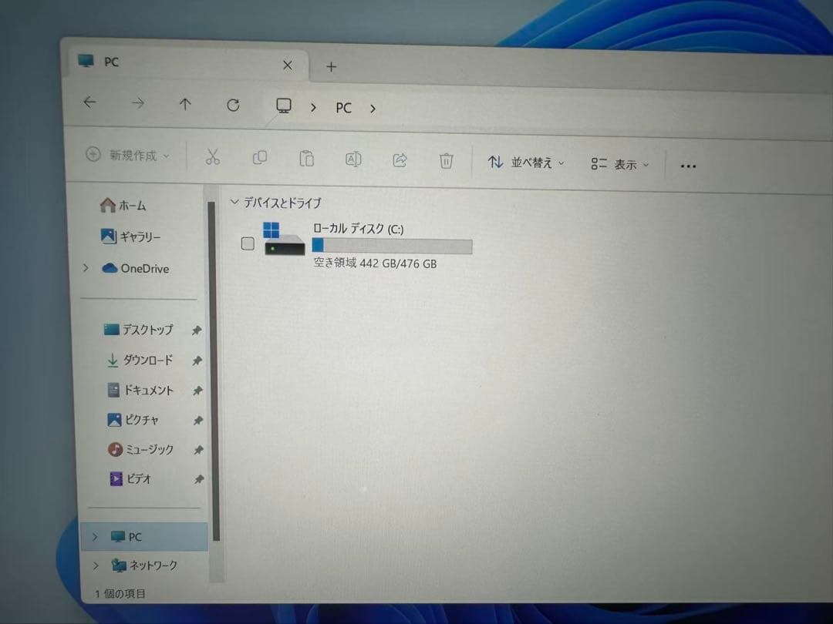Click the Rename icon in toolbar
Image resolution: width=833 pixels, height=624 pixels.
(x=353, y=159)
